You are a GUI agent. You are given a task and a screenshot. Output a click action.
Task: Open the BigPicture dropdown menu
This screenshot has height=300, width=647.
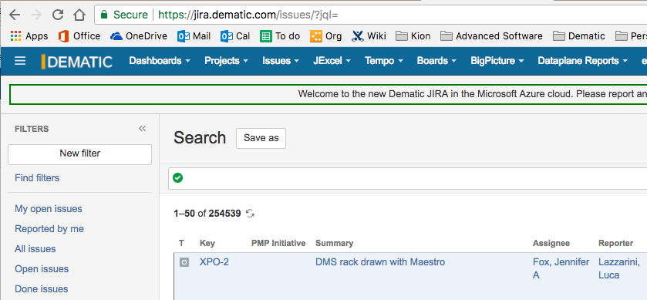coord(497,61)
